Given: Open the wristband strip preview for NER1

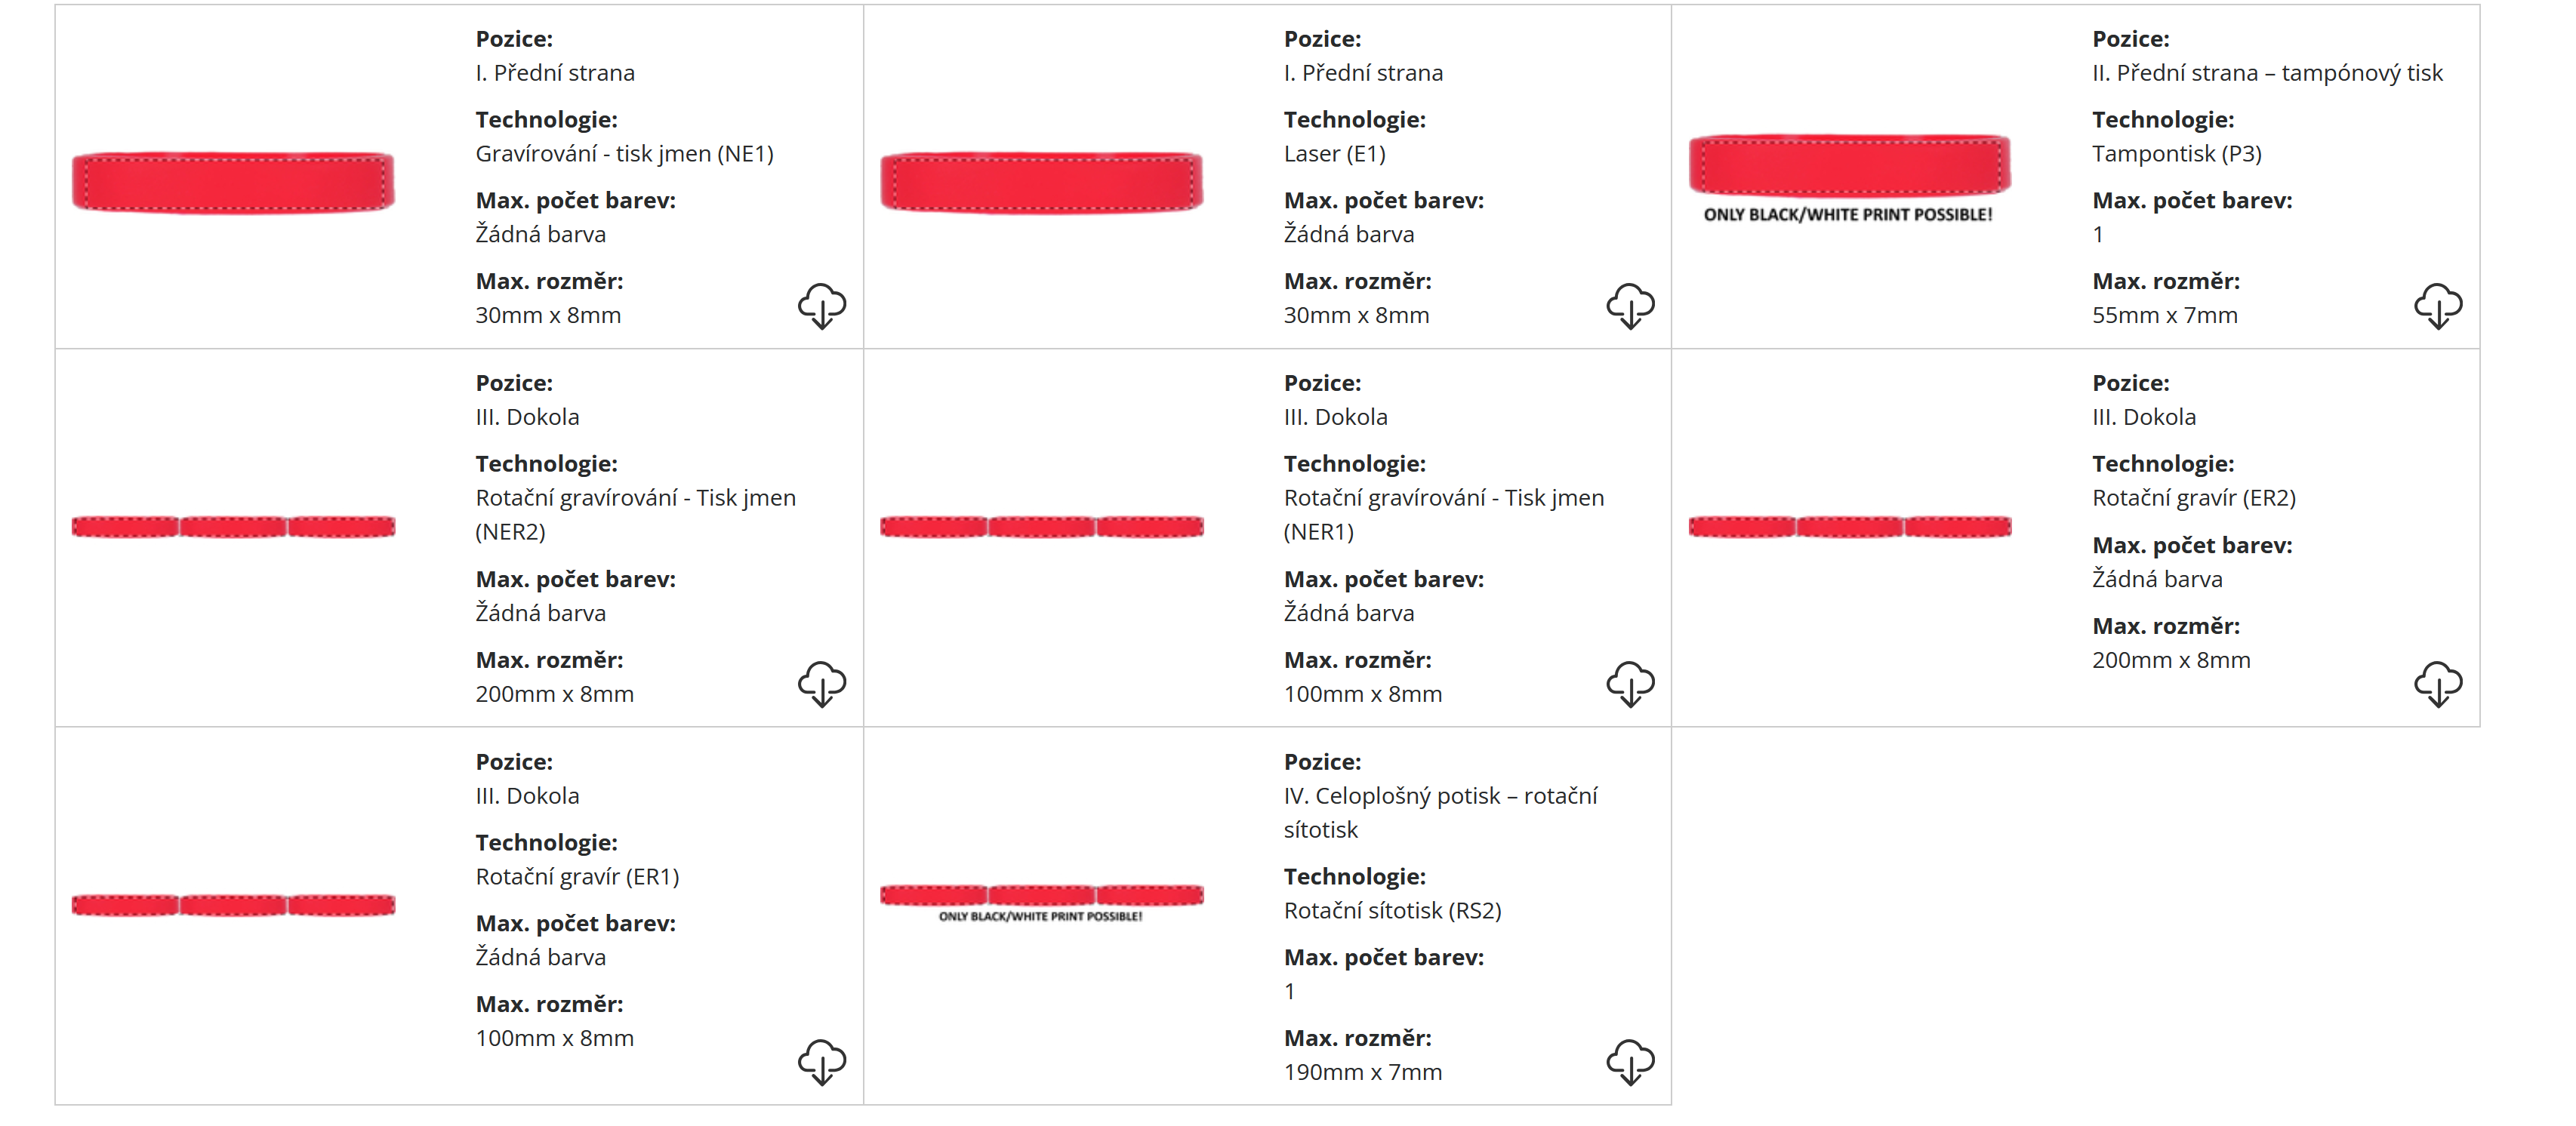Looking at the screenshot, I should click(x=1041, y=526).
